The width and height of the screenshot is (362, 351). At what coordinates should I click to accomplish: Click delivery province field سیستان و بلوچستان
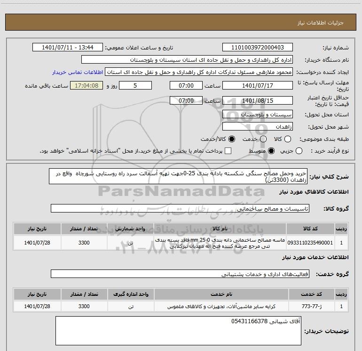pyautogui.click(x=258, y=114)
